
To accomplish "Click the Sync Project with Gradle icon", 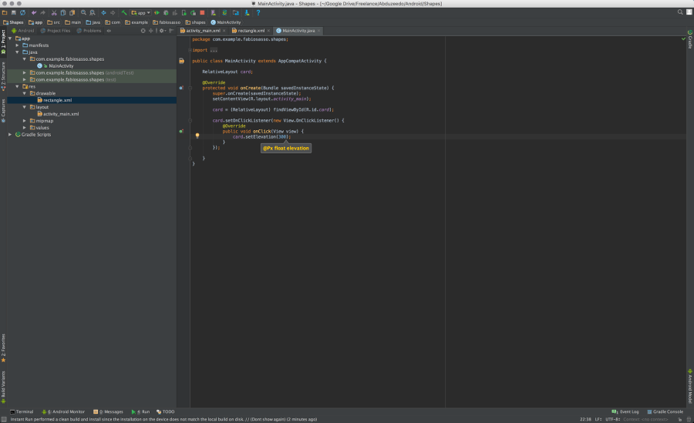I will (x=224, y=13).
